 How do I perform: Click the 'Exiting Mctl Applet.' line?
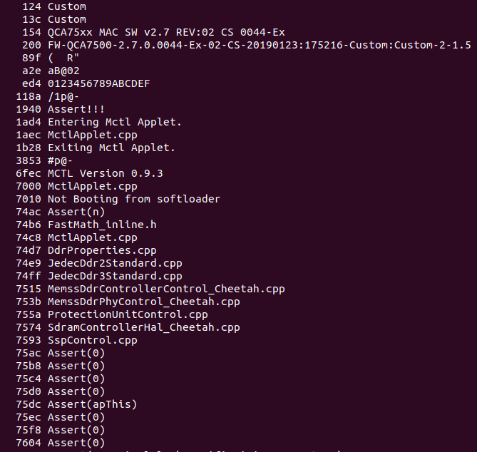coord(111,148)
